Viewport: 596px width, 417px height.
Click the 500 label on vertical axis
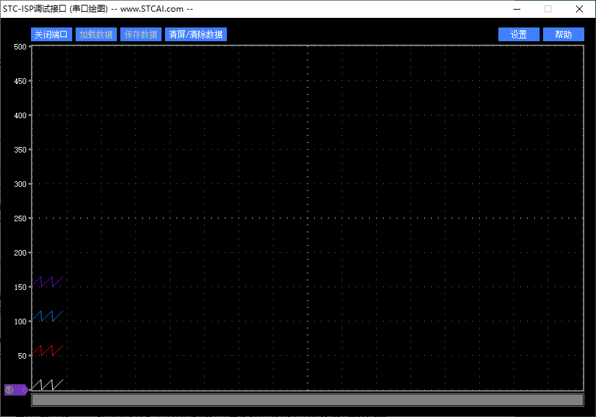(20, 47)
